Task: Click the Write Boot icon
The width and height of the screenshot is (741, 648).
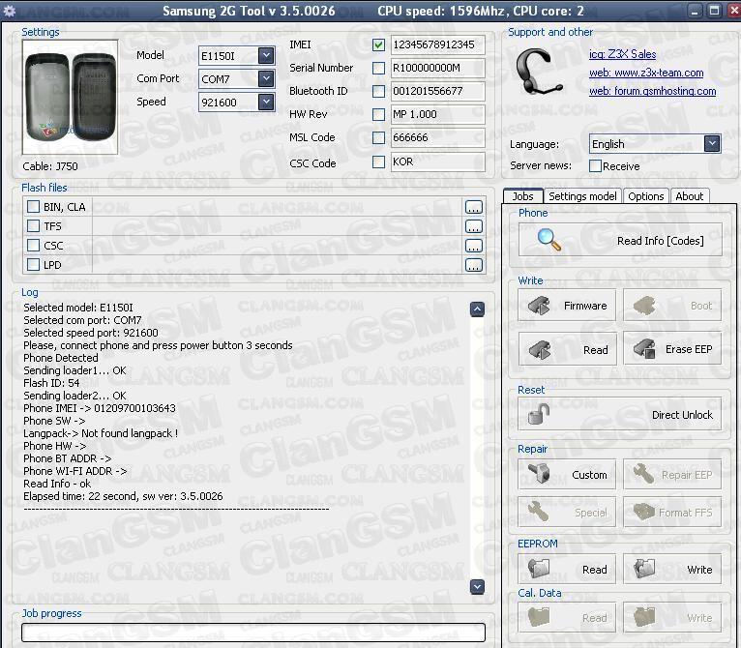Action: (643, 306)
